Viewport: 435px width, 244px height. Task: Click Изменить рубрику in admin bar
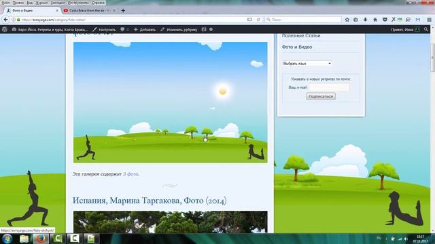point(179,29)
